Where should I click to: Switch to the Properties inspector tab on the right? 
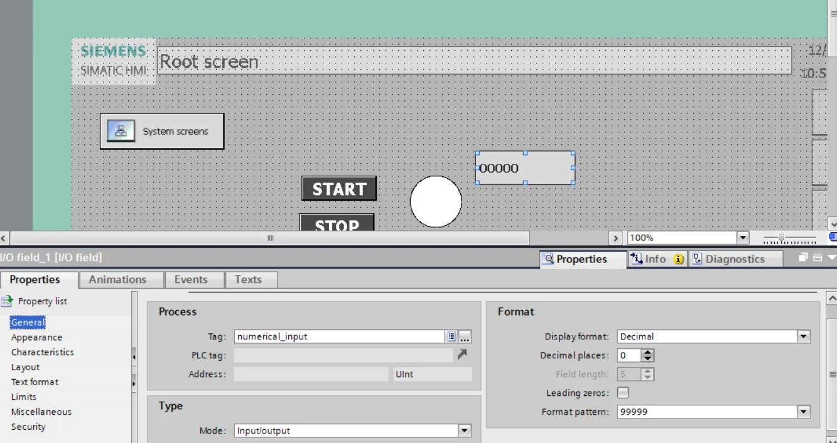tap(583, 259)
